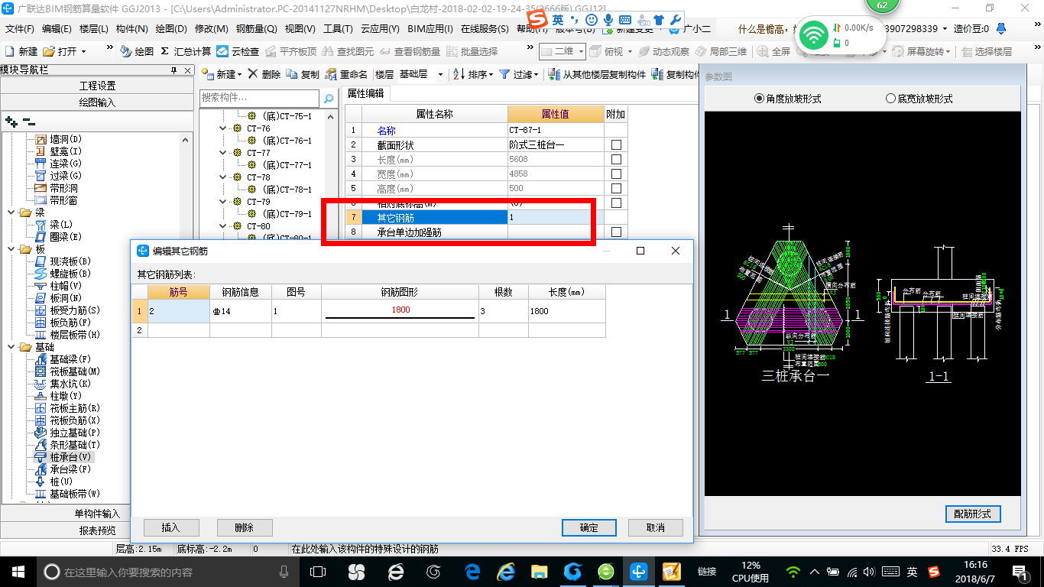Open the 钢筋量(Q) menu
1044x587 pixels.
[256, 29]
